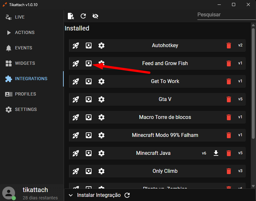Click the upload-box icon for Only Climb

coord(89,172)
